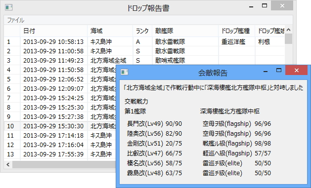Select date 2013-09-29 10:58:13

[x=53, y=42]
